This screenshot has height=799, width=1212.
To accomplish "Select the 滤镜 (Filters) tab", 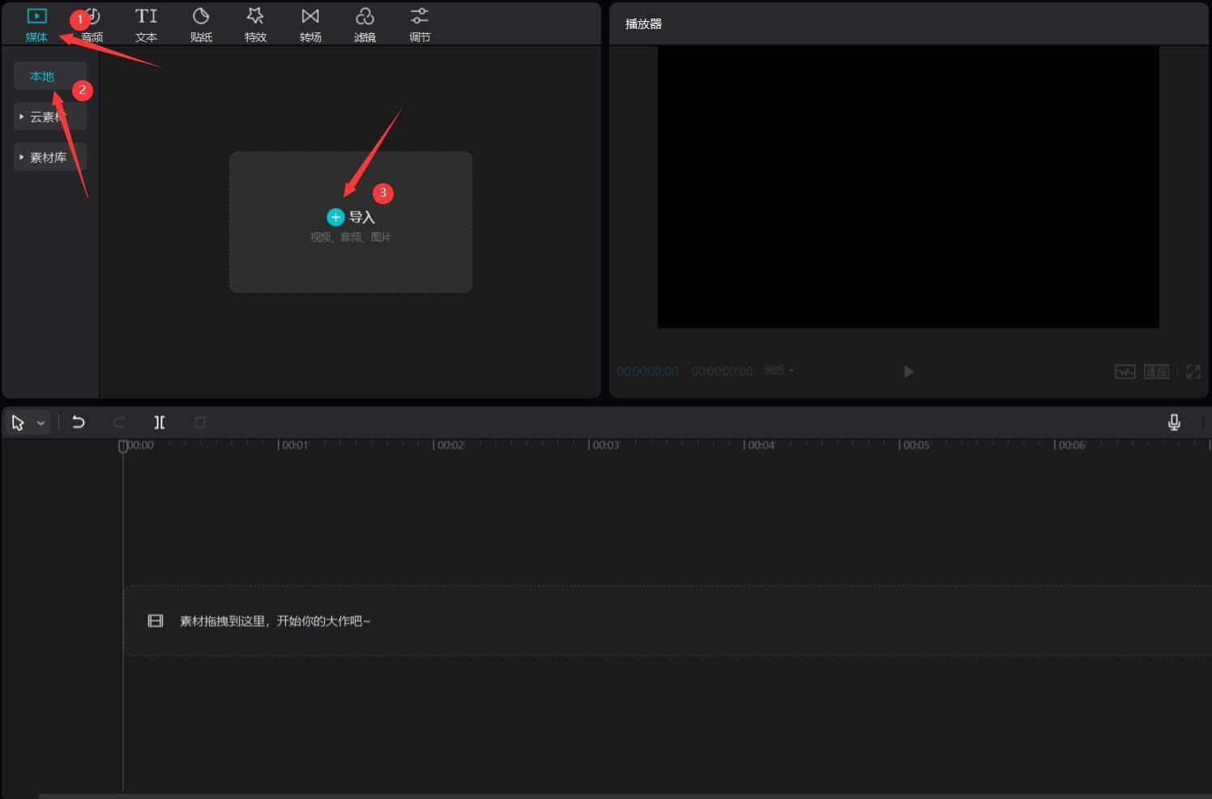I will 365,24.
